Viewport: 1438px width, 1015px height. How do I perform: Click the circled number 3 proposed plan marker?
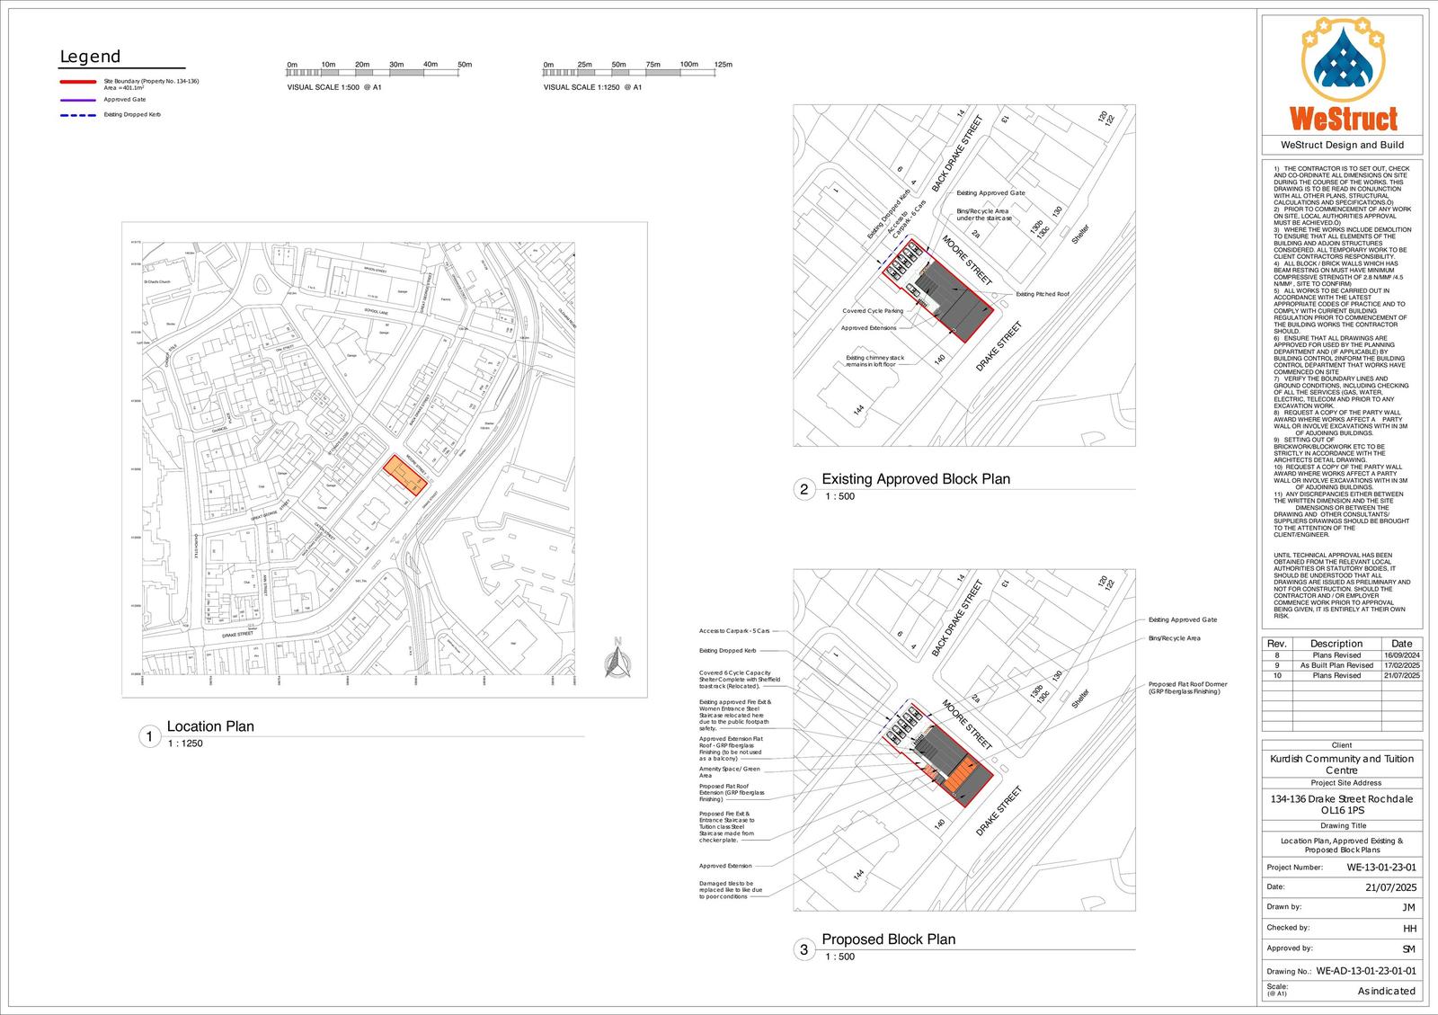point(803,948)
